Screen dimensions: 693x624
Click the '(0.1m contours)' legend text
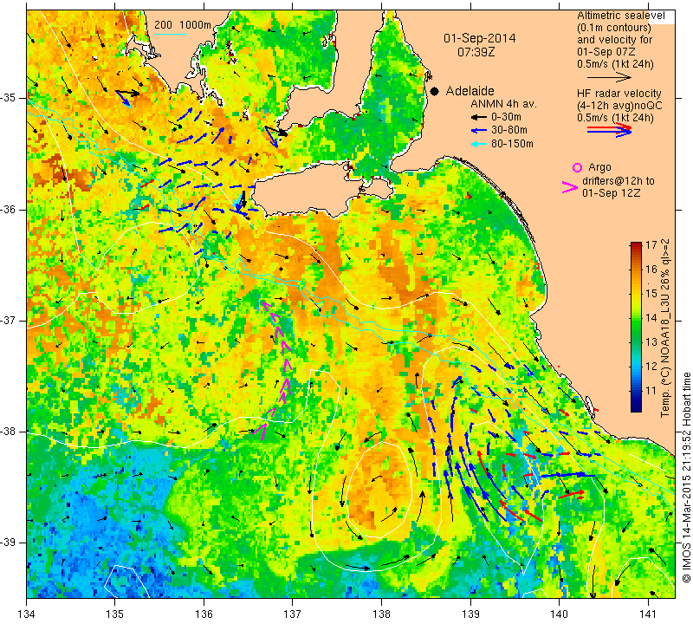click(614, 28)
